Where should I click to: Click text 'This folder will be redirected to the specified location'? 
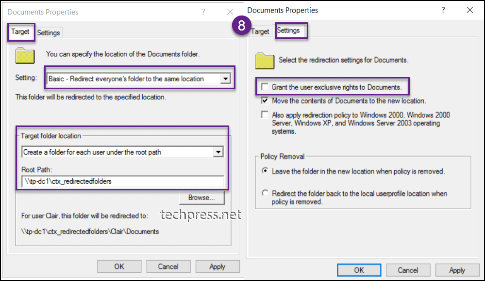coord(91,97)
